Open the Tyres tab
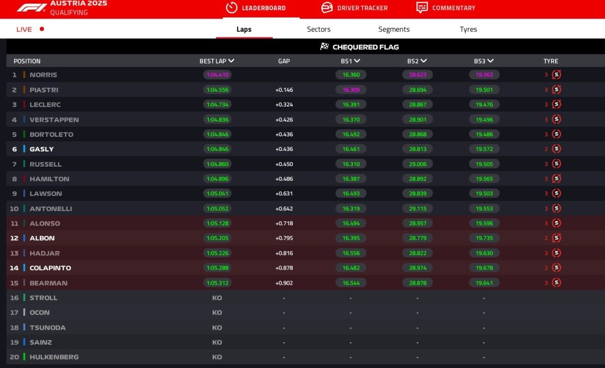The image size is (605, 368). click(x=468, y=29)
